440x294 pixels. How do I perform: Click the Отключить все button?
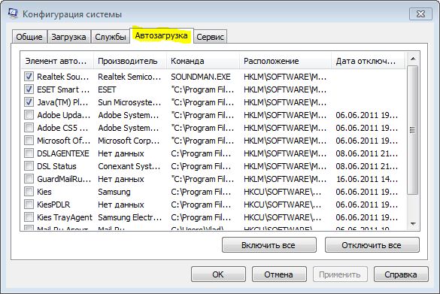point(372,245)
